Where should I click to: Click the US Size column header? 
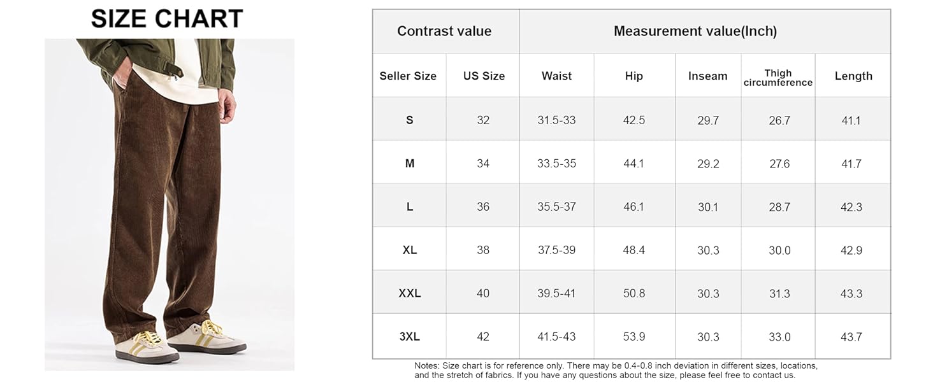pos(484,76)
